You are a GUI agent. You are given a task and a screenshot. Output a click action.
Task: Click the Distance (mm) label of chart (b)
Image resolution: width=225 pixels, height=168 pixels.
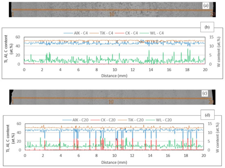coord(115,75)
